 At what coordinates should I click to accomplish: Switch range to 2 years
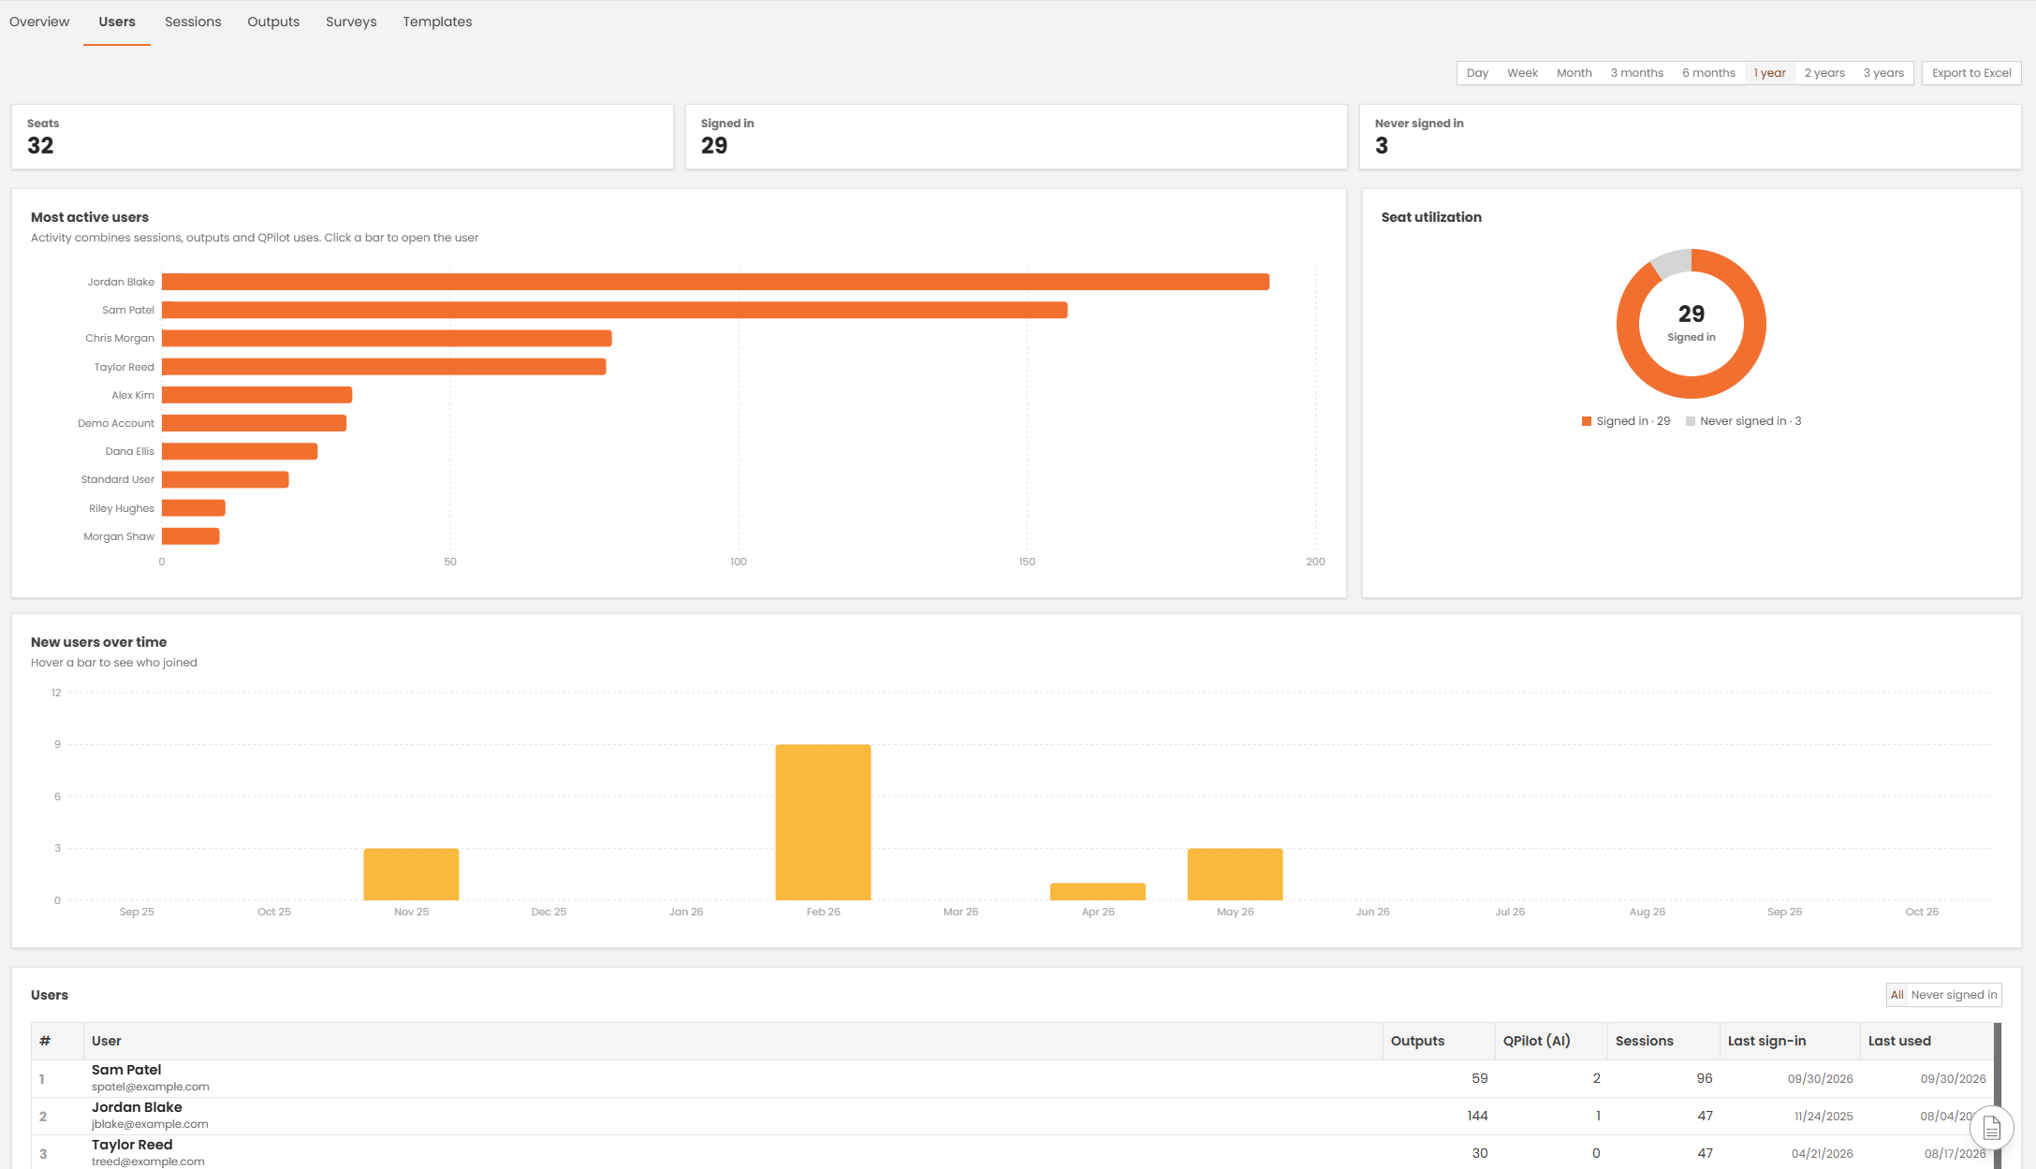[x=1824, y=73]
